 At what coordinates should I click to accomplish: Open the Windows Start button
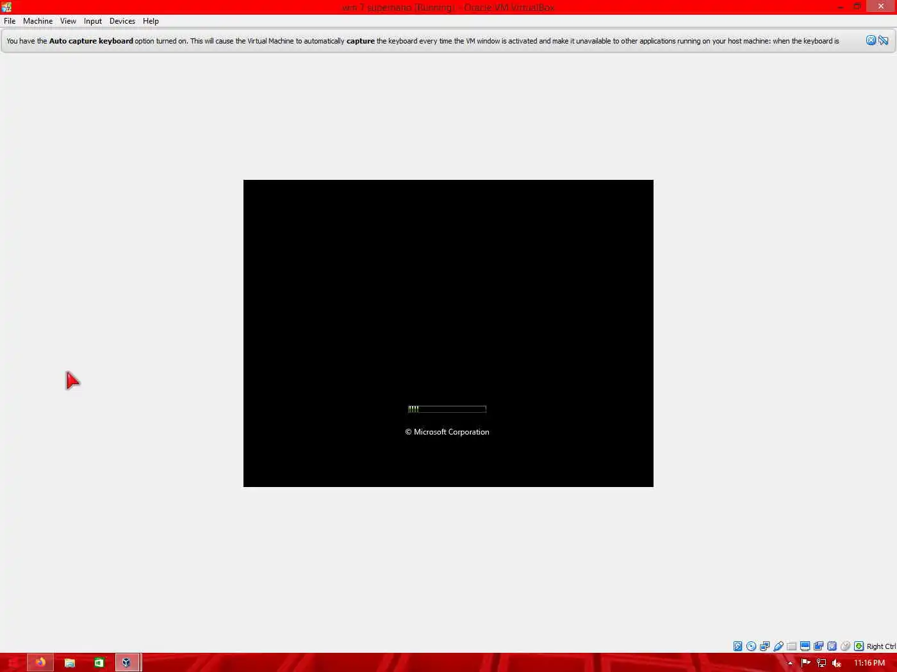13,662
